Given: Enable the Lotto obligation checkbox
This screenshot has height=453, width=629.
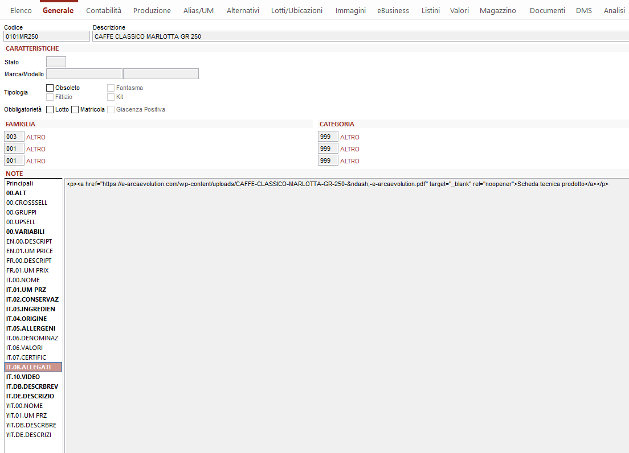Looking at the screenshot, I should pos(50,109).
